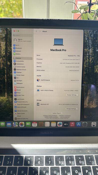Screen dimensions: 98x175
Task: Open Display Settings from About pane
Action: [72, 95]
